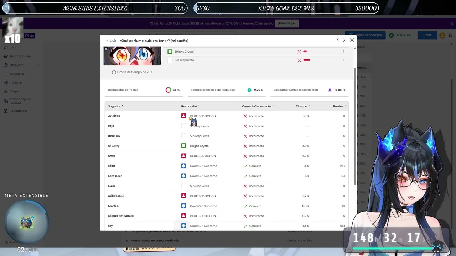The height and width of the screenshot is (256, 456).
Task: Click ArielMB's red triangle answer icon
Action: coord(183,116)
